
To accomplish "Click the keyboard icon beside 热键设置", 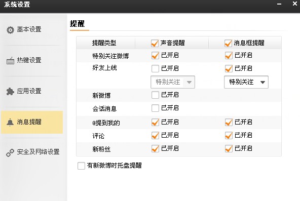I will (10, 61).
